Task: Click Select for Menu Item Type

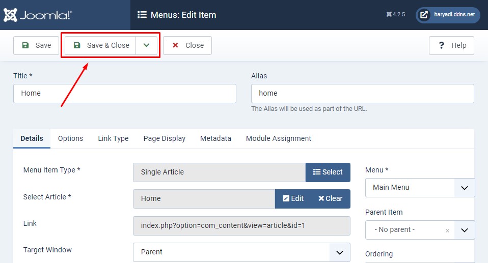Action: 328,172
